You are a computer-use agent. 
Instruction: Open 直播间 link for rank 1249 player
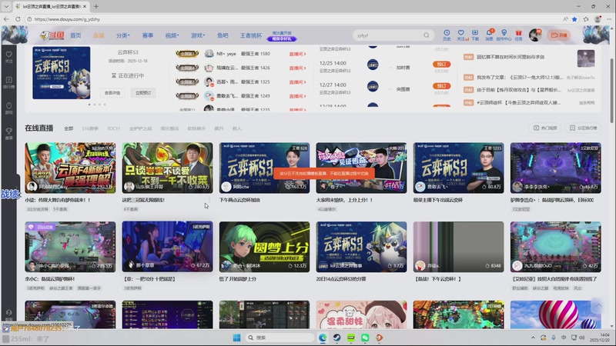[297, 96]
